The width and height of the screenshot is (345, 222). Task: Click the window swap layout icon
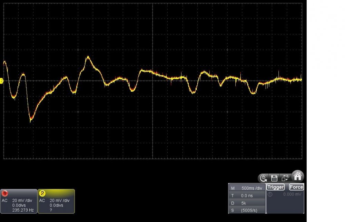(x=285, y=178)
